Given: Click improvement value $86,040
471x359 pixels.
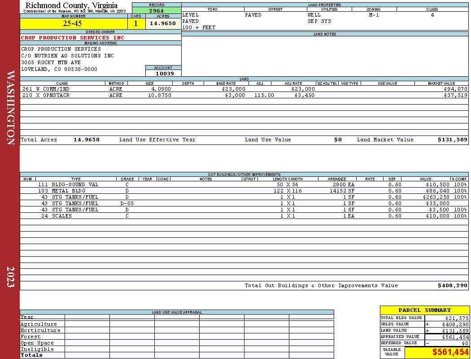Looking at the screenshot, I should click(x=437, y=191).
